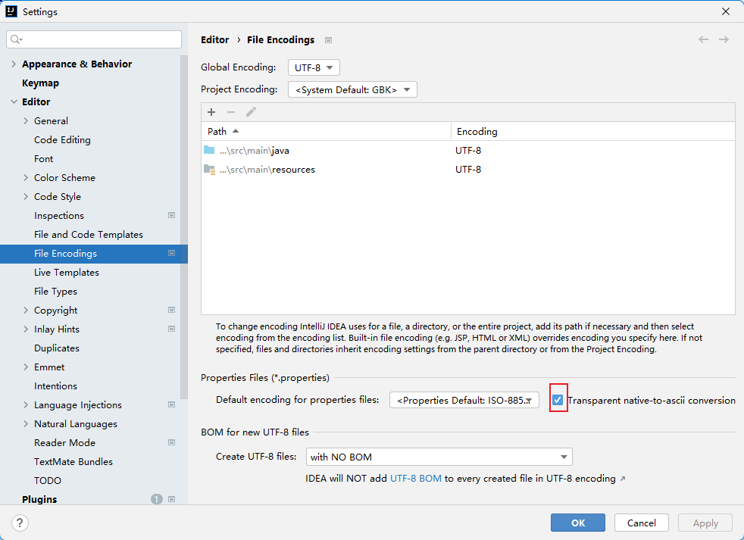Open Create UTF-8 files BOM dropdown
Viewport: 744px width, 540px height.
click(439, 457)
